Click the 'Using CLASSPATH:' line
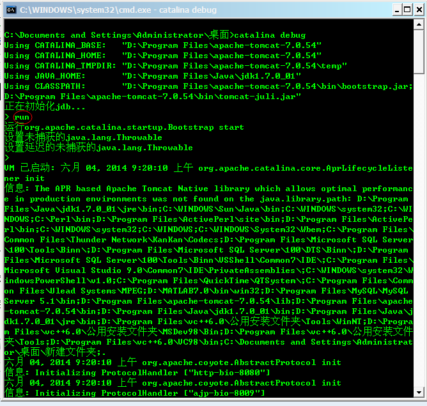The image size is (427, 406). point(208,86)
